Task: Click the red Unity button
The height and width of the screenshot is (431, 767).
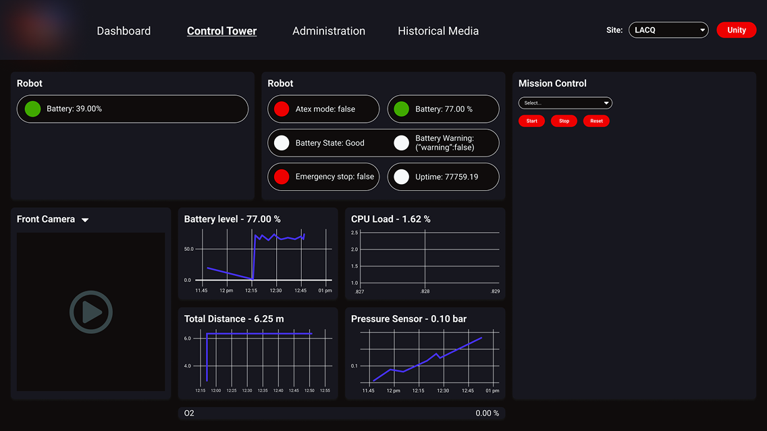Action: 736,30
